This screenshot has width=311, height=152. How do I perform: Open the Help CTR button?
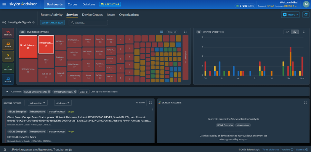tap(290, 14)
